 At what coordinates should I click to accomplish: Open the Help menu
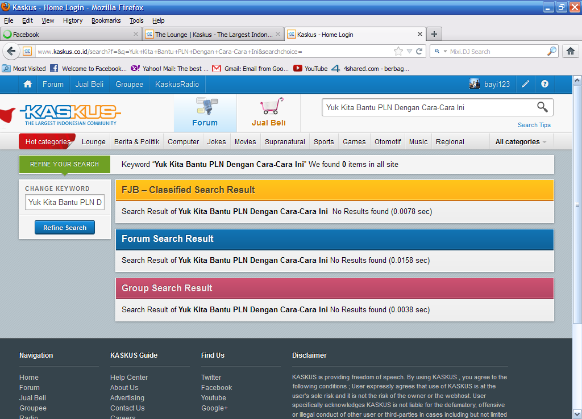pos(159,20)
